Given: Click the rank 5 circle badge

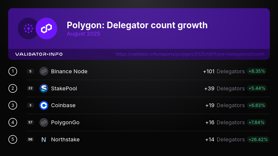Looking at the screenshot, I should coord(13,139).
